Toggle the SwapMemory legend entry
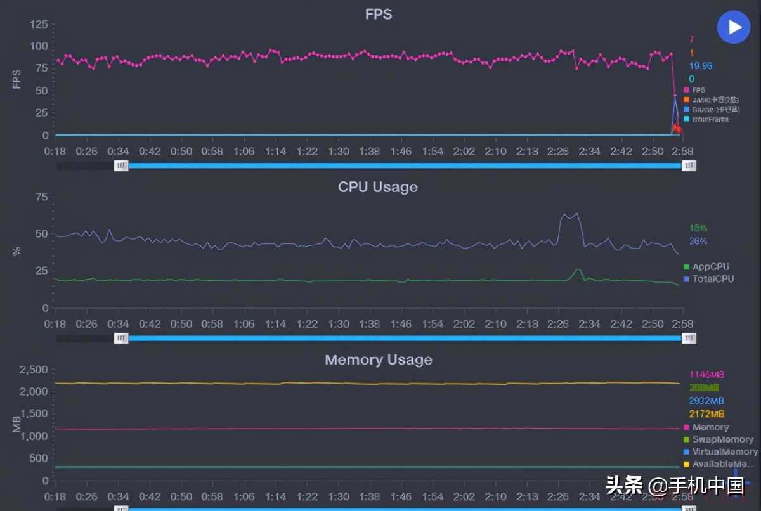The width and height of the screenshot is (761, 511). tap(722, 439)
